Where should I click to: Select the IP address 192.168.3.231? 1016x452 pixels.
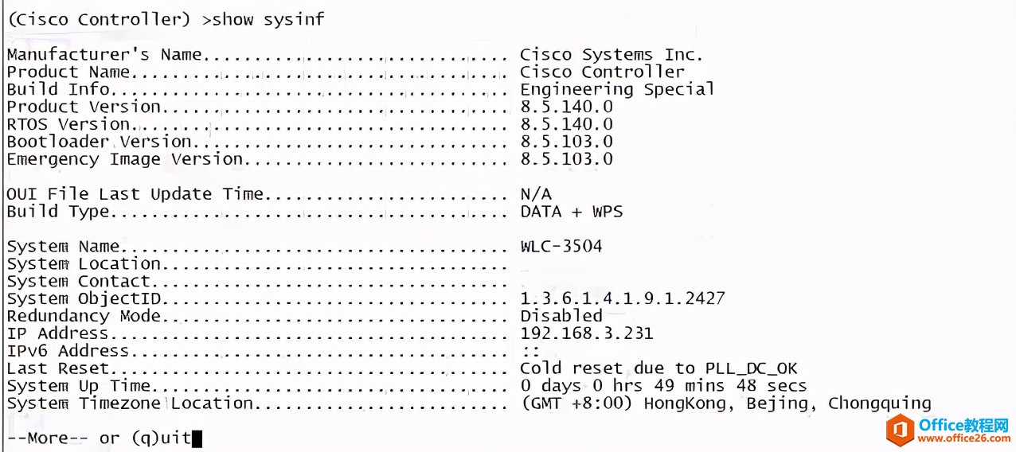pyautogui.click(x=586, y=333)
